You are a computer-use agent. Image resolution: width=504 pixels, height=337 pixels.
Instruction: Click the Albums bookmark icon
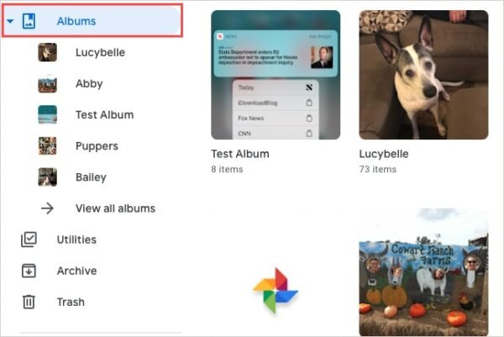(x=29, y=21)
